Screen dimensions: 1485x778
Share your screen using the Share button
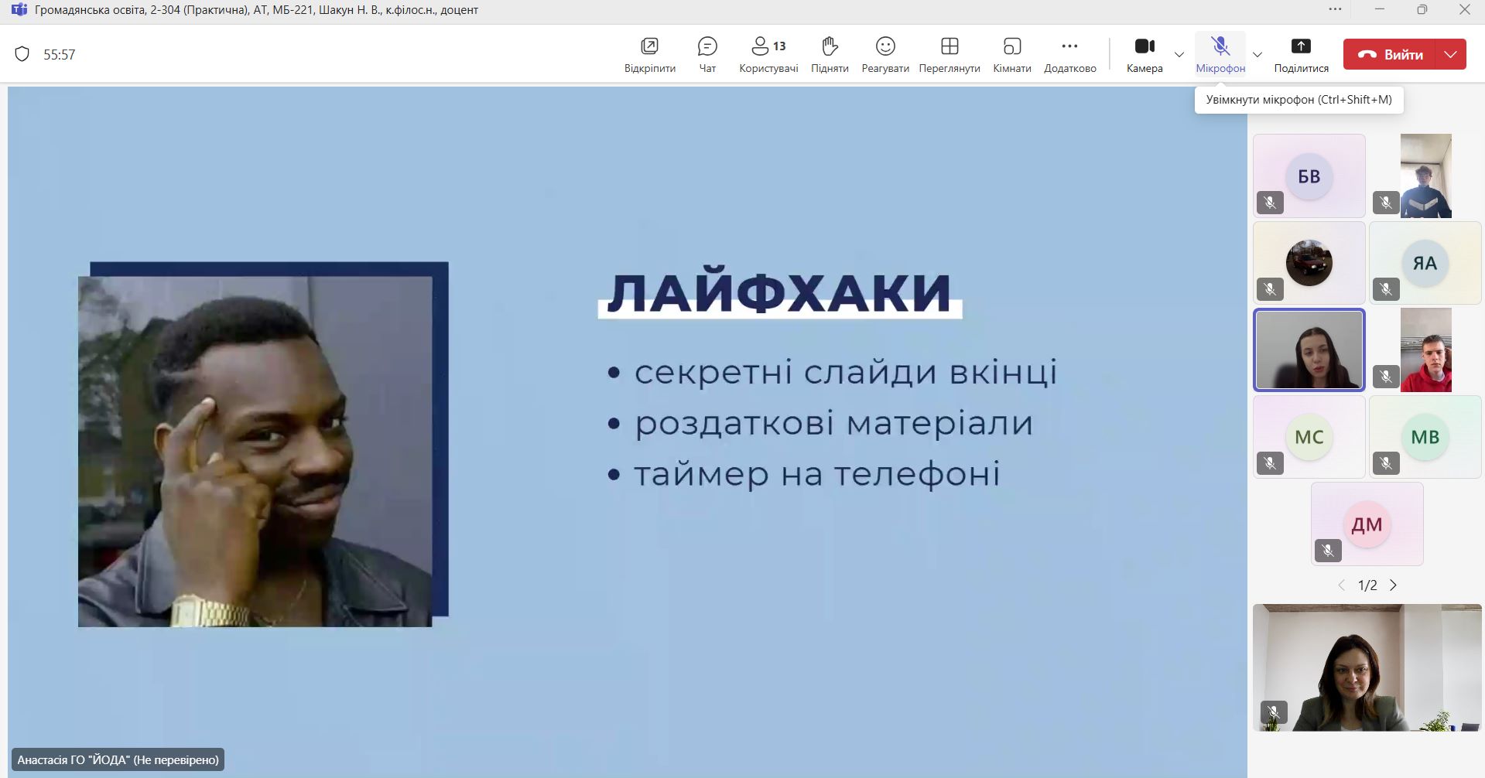tap(1301, 54)
